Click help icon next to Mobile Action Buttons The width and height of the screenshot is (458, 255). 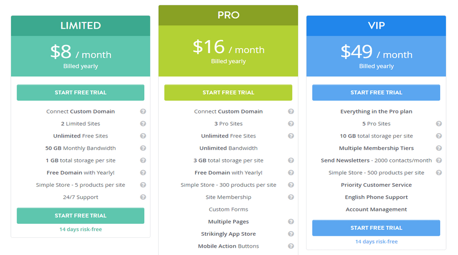291,246
